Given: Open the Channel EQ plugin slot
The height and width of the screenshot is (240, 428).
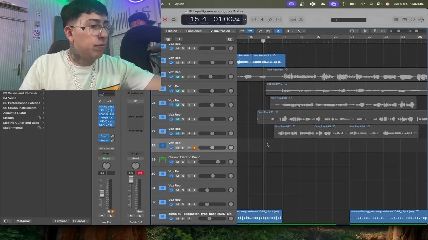Looking at the screenshot, I should tap(106, 114).
